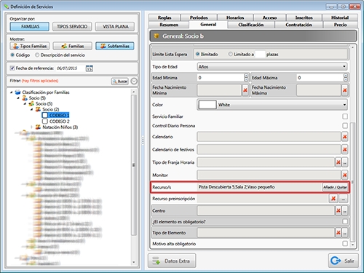Check the CODIGO 2 tree checkbox
364x273 pixels.
(45, 121)
